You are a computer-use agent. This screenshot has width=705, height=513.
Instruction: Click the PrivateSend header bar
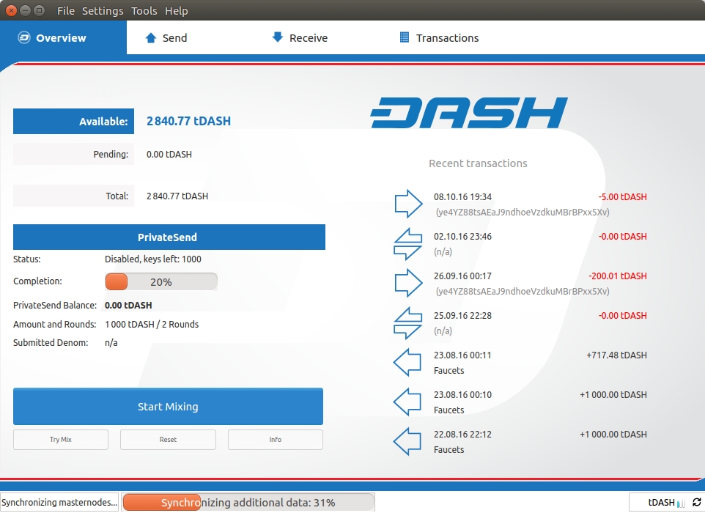(x=169, y=237)
